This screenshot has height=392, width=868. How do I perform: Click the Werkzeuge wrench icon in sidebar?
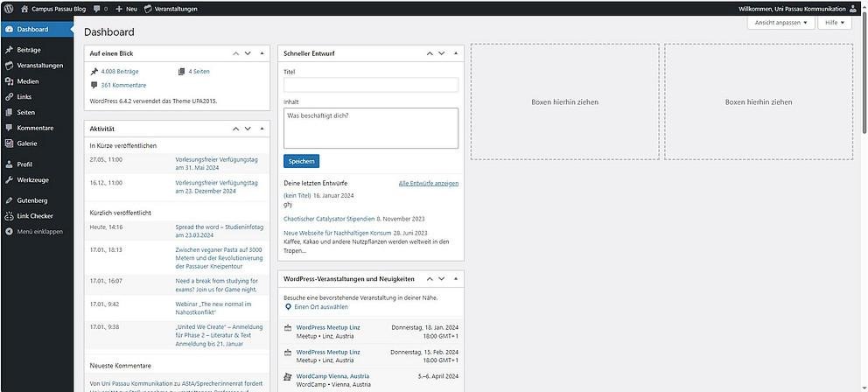point(9,180)
